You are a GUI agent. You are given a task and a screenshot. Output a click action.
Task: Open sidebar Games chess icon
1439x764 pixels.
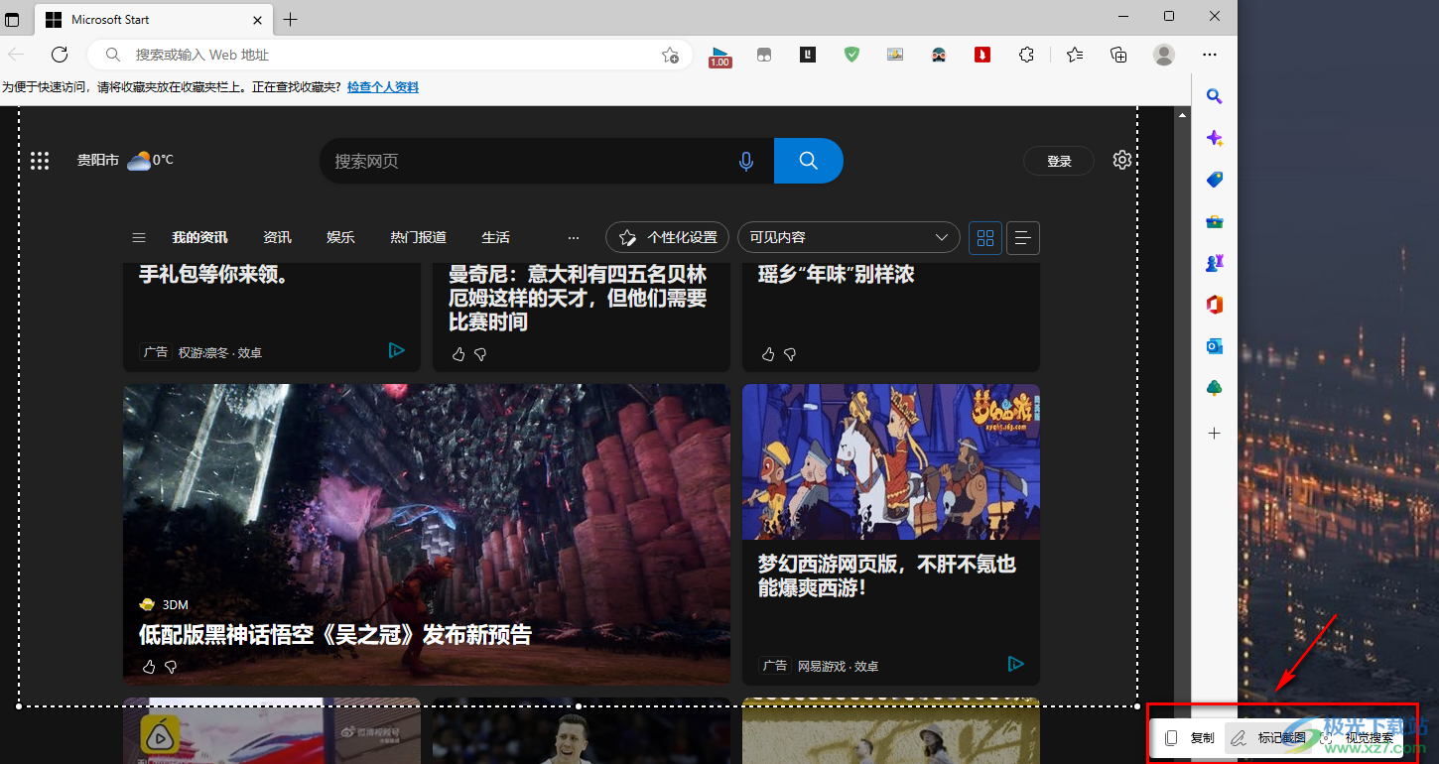click(1214, 263)
